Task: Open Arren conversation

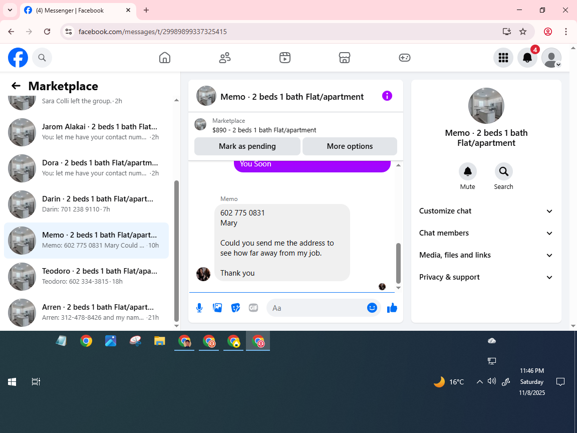Action: click(87, 312)
